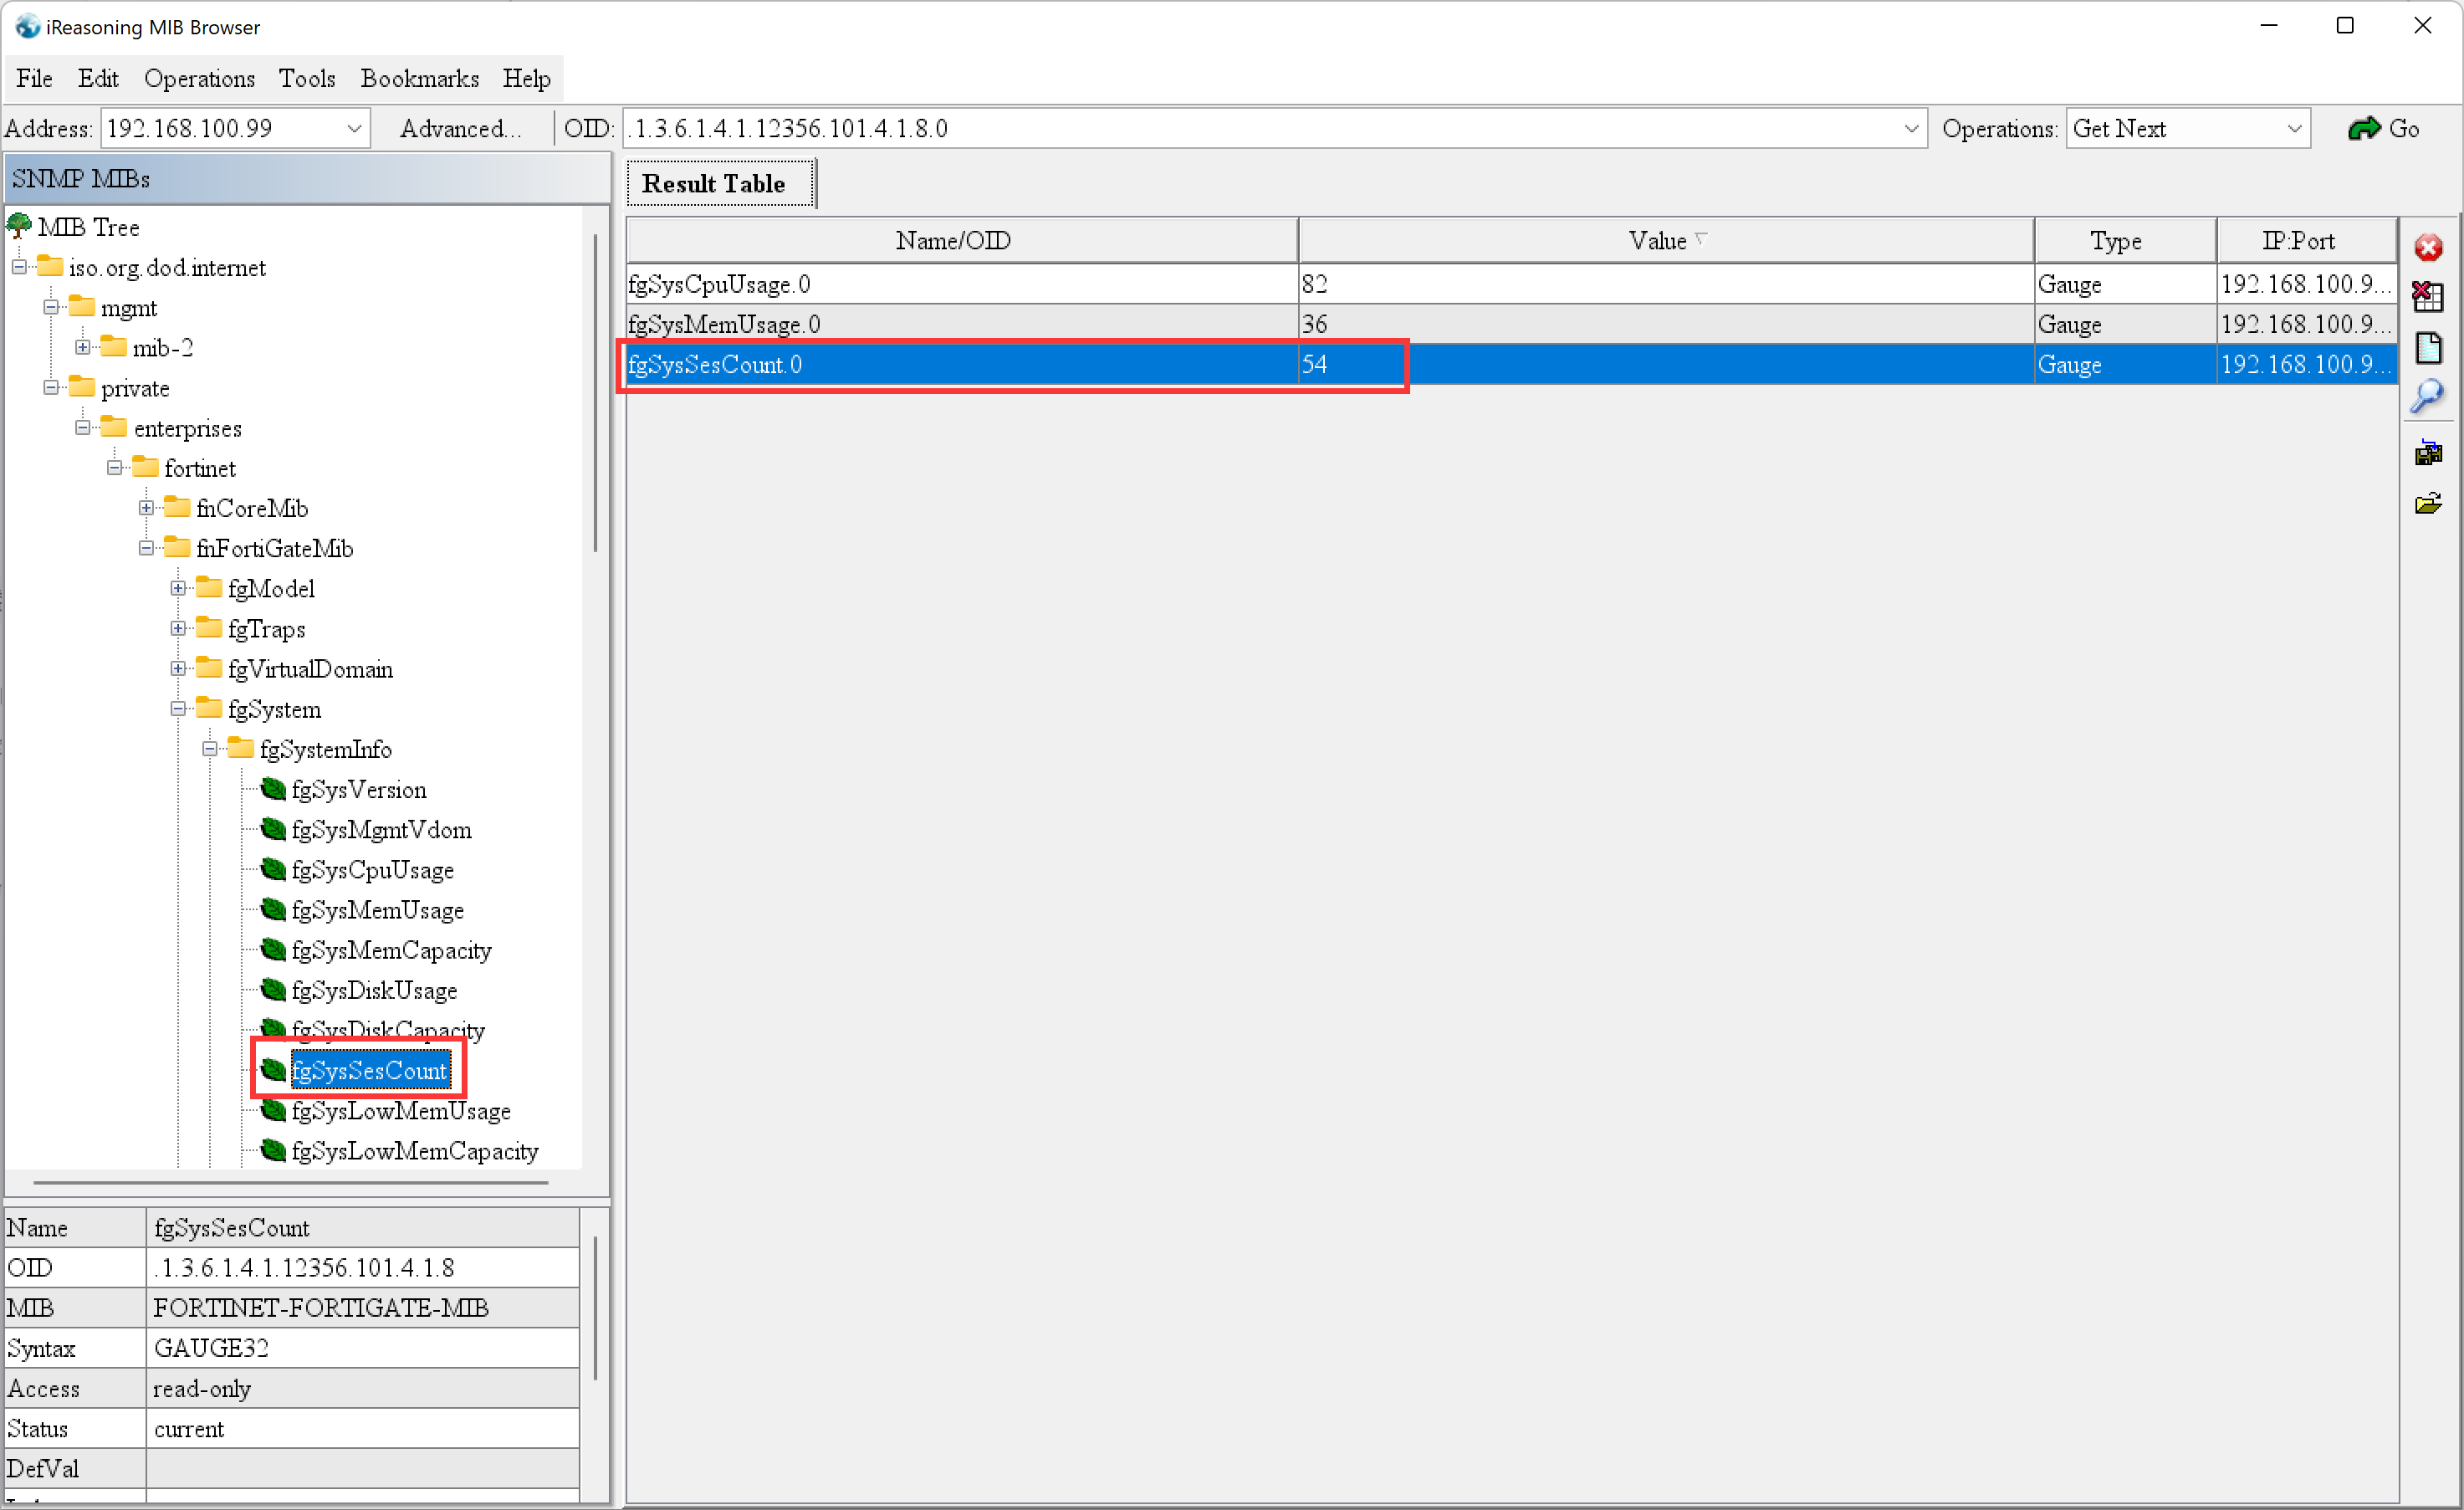2464x1510 pixels.
Task: Select the fgSysCpuUsage leaf node
Action: (x=372, y=870)
